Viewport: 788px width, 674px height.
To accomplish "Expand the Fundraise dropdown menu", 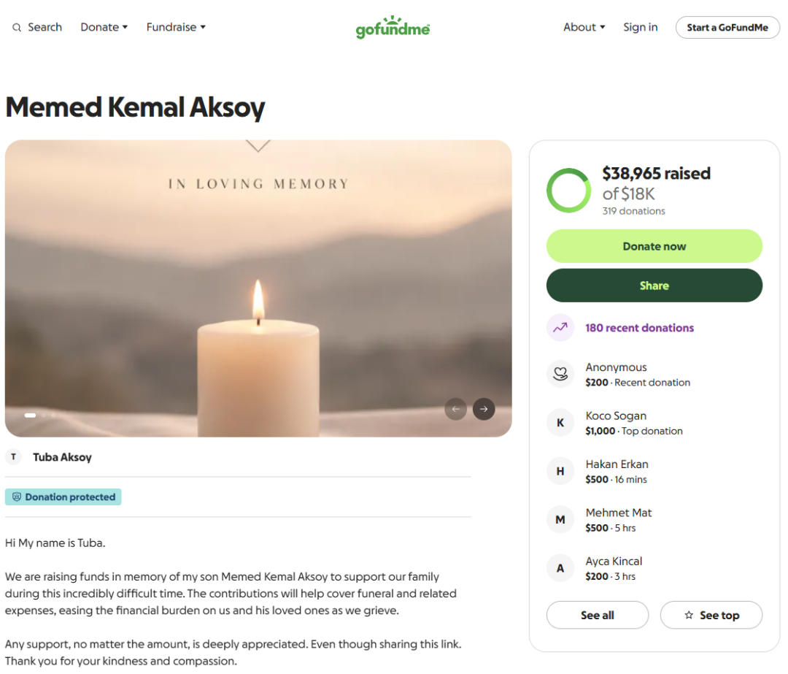I will click(176, 27).
